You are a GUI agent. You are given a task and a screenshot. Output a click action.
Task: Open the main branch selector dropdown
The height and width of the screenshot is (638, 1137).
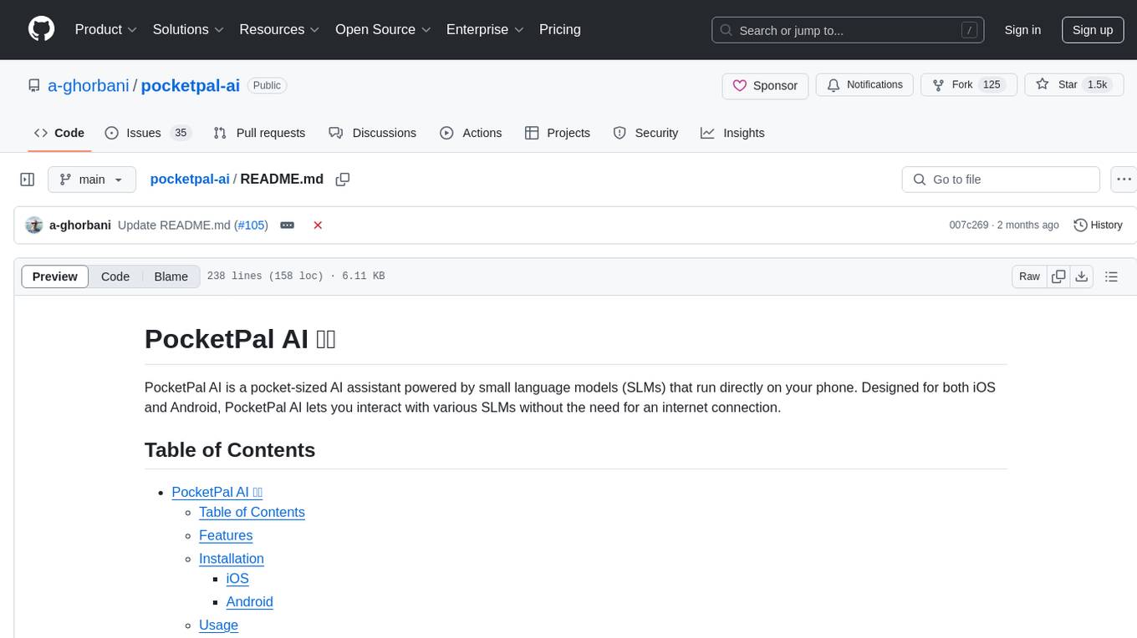(x=92, y=180)
